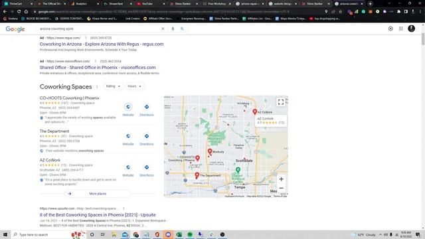Open the AZ CoWork listing

tap(50, 160)
